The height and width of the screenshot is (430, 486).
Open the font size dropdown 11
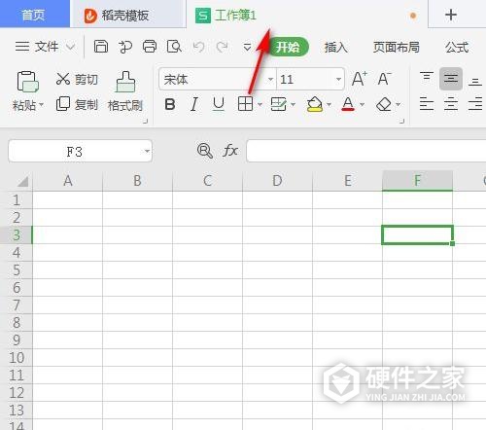pyautogui.click(x=338, y=79)
